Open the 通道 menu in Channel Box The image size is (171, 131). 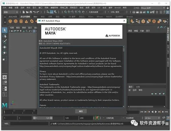tap(130, 31)
